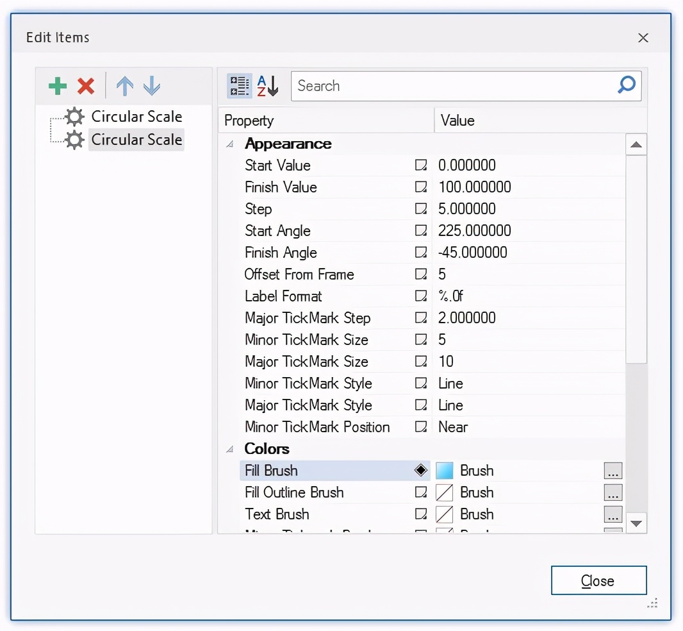This screenshot has width=683, height=631.
Task: Collapse the Colors category
Action: (230, 450)
